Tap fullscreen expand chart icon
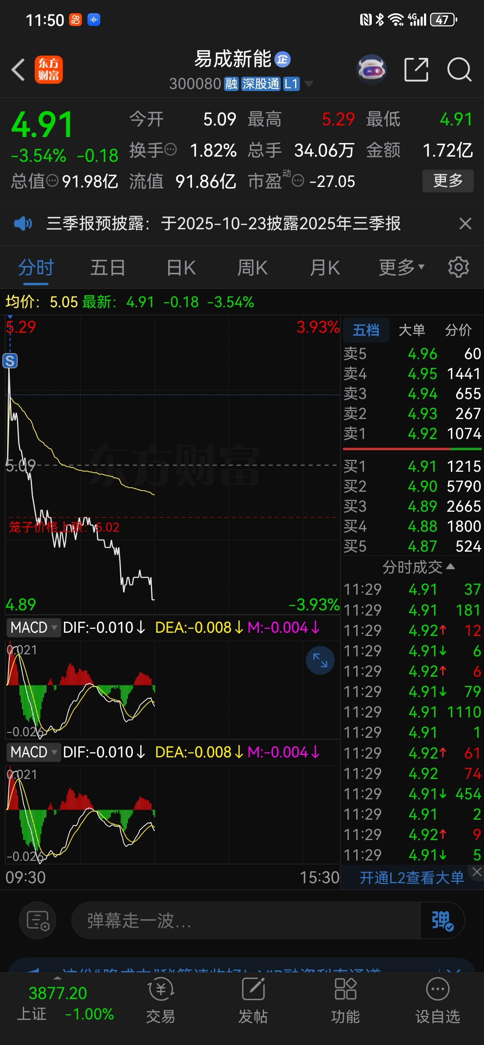 [320, 660]
